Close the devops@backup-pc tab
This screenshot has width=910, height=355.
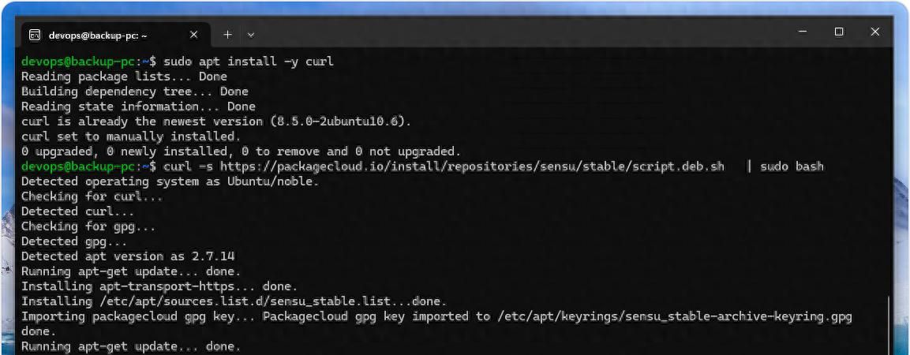click(196, 35)
